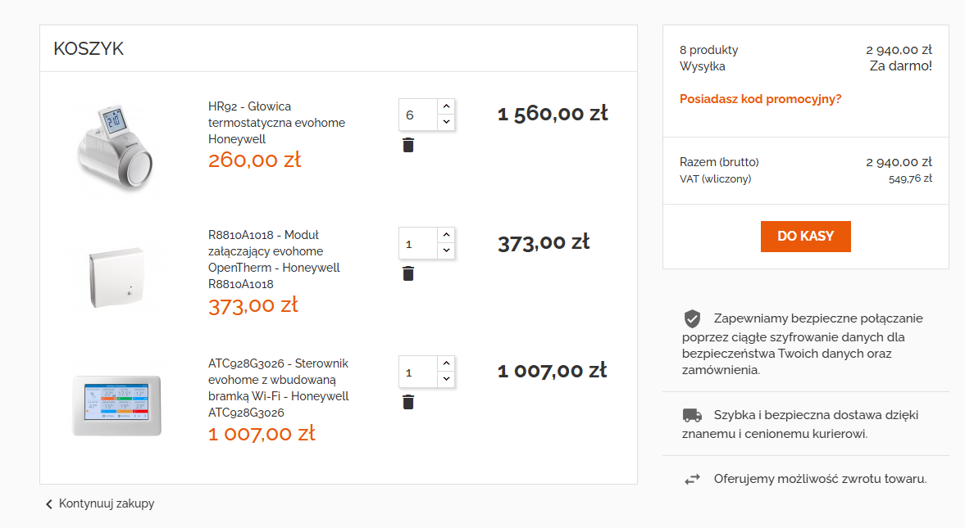The width and height of the screenshot is (965, 528).
Task: Delete the HR92 thermostat from cart
Action: coord(408,145)
